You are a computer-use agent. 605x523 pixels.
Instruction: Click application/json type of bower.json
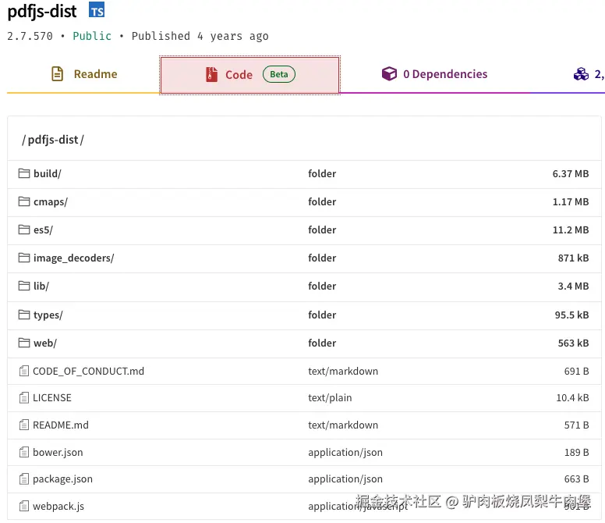(x=345, y=452)
